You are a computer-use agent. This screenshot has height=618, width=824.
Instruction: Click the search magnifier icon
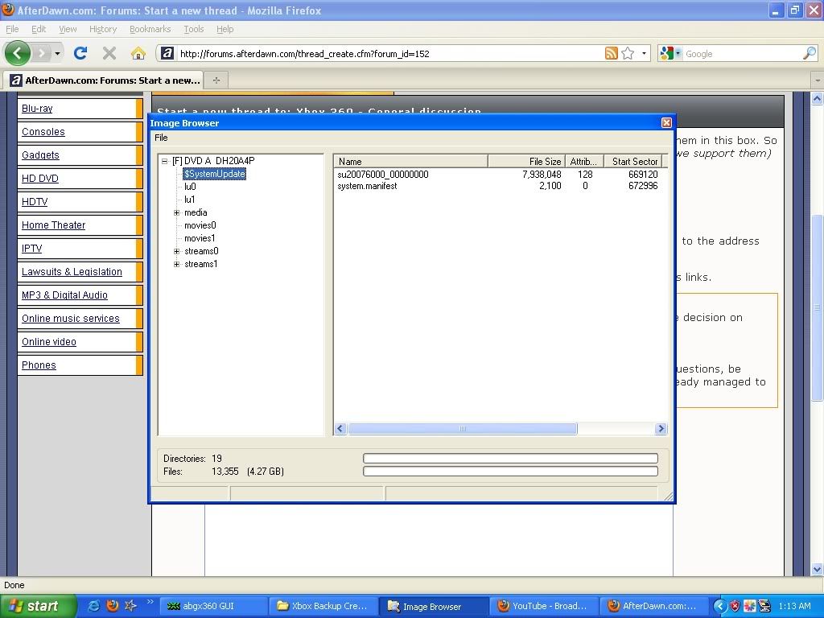(x=809, y=53)
